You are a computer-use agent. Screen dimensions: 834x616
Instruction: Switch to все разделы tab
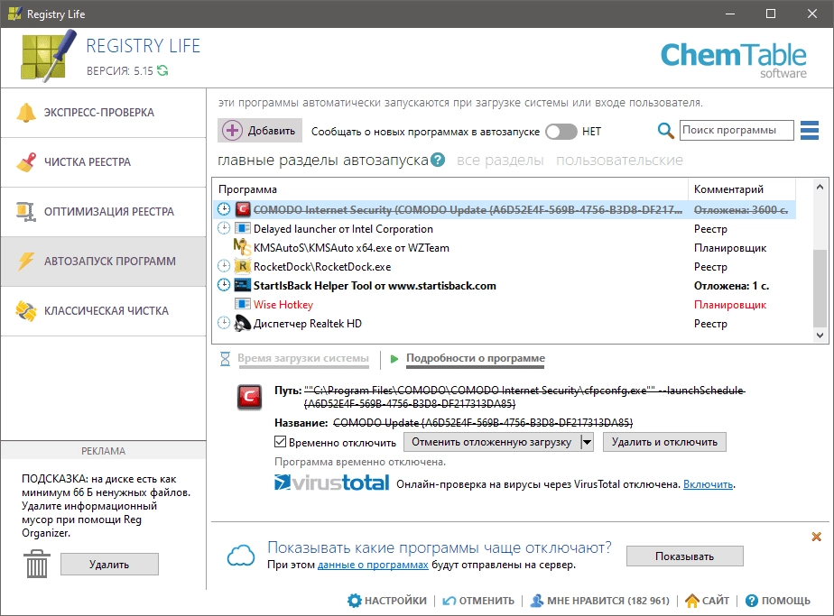[500, 160]
